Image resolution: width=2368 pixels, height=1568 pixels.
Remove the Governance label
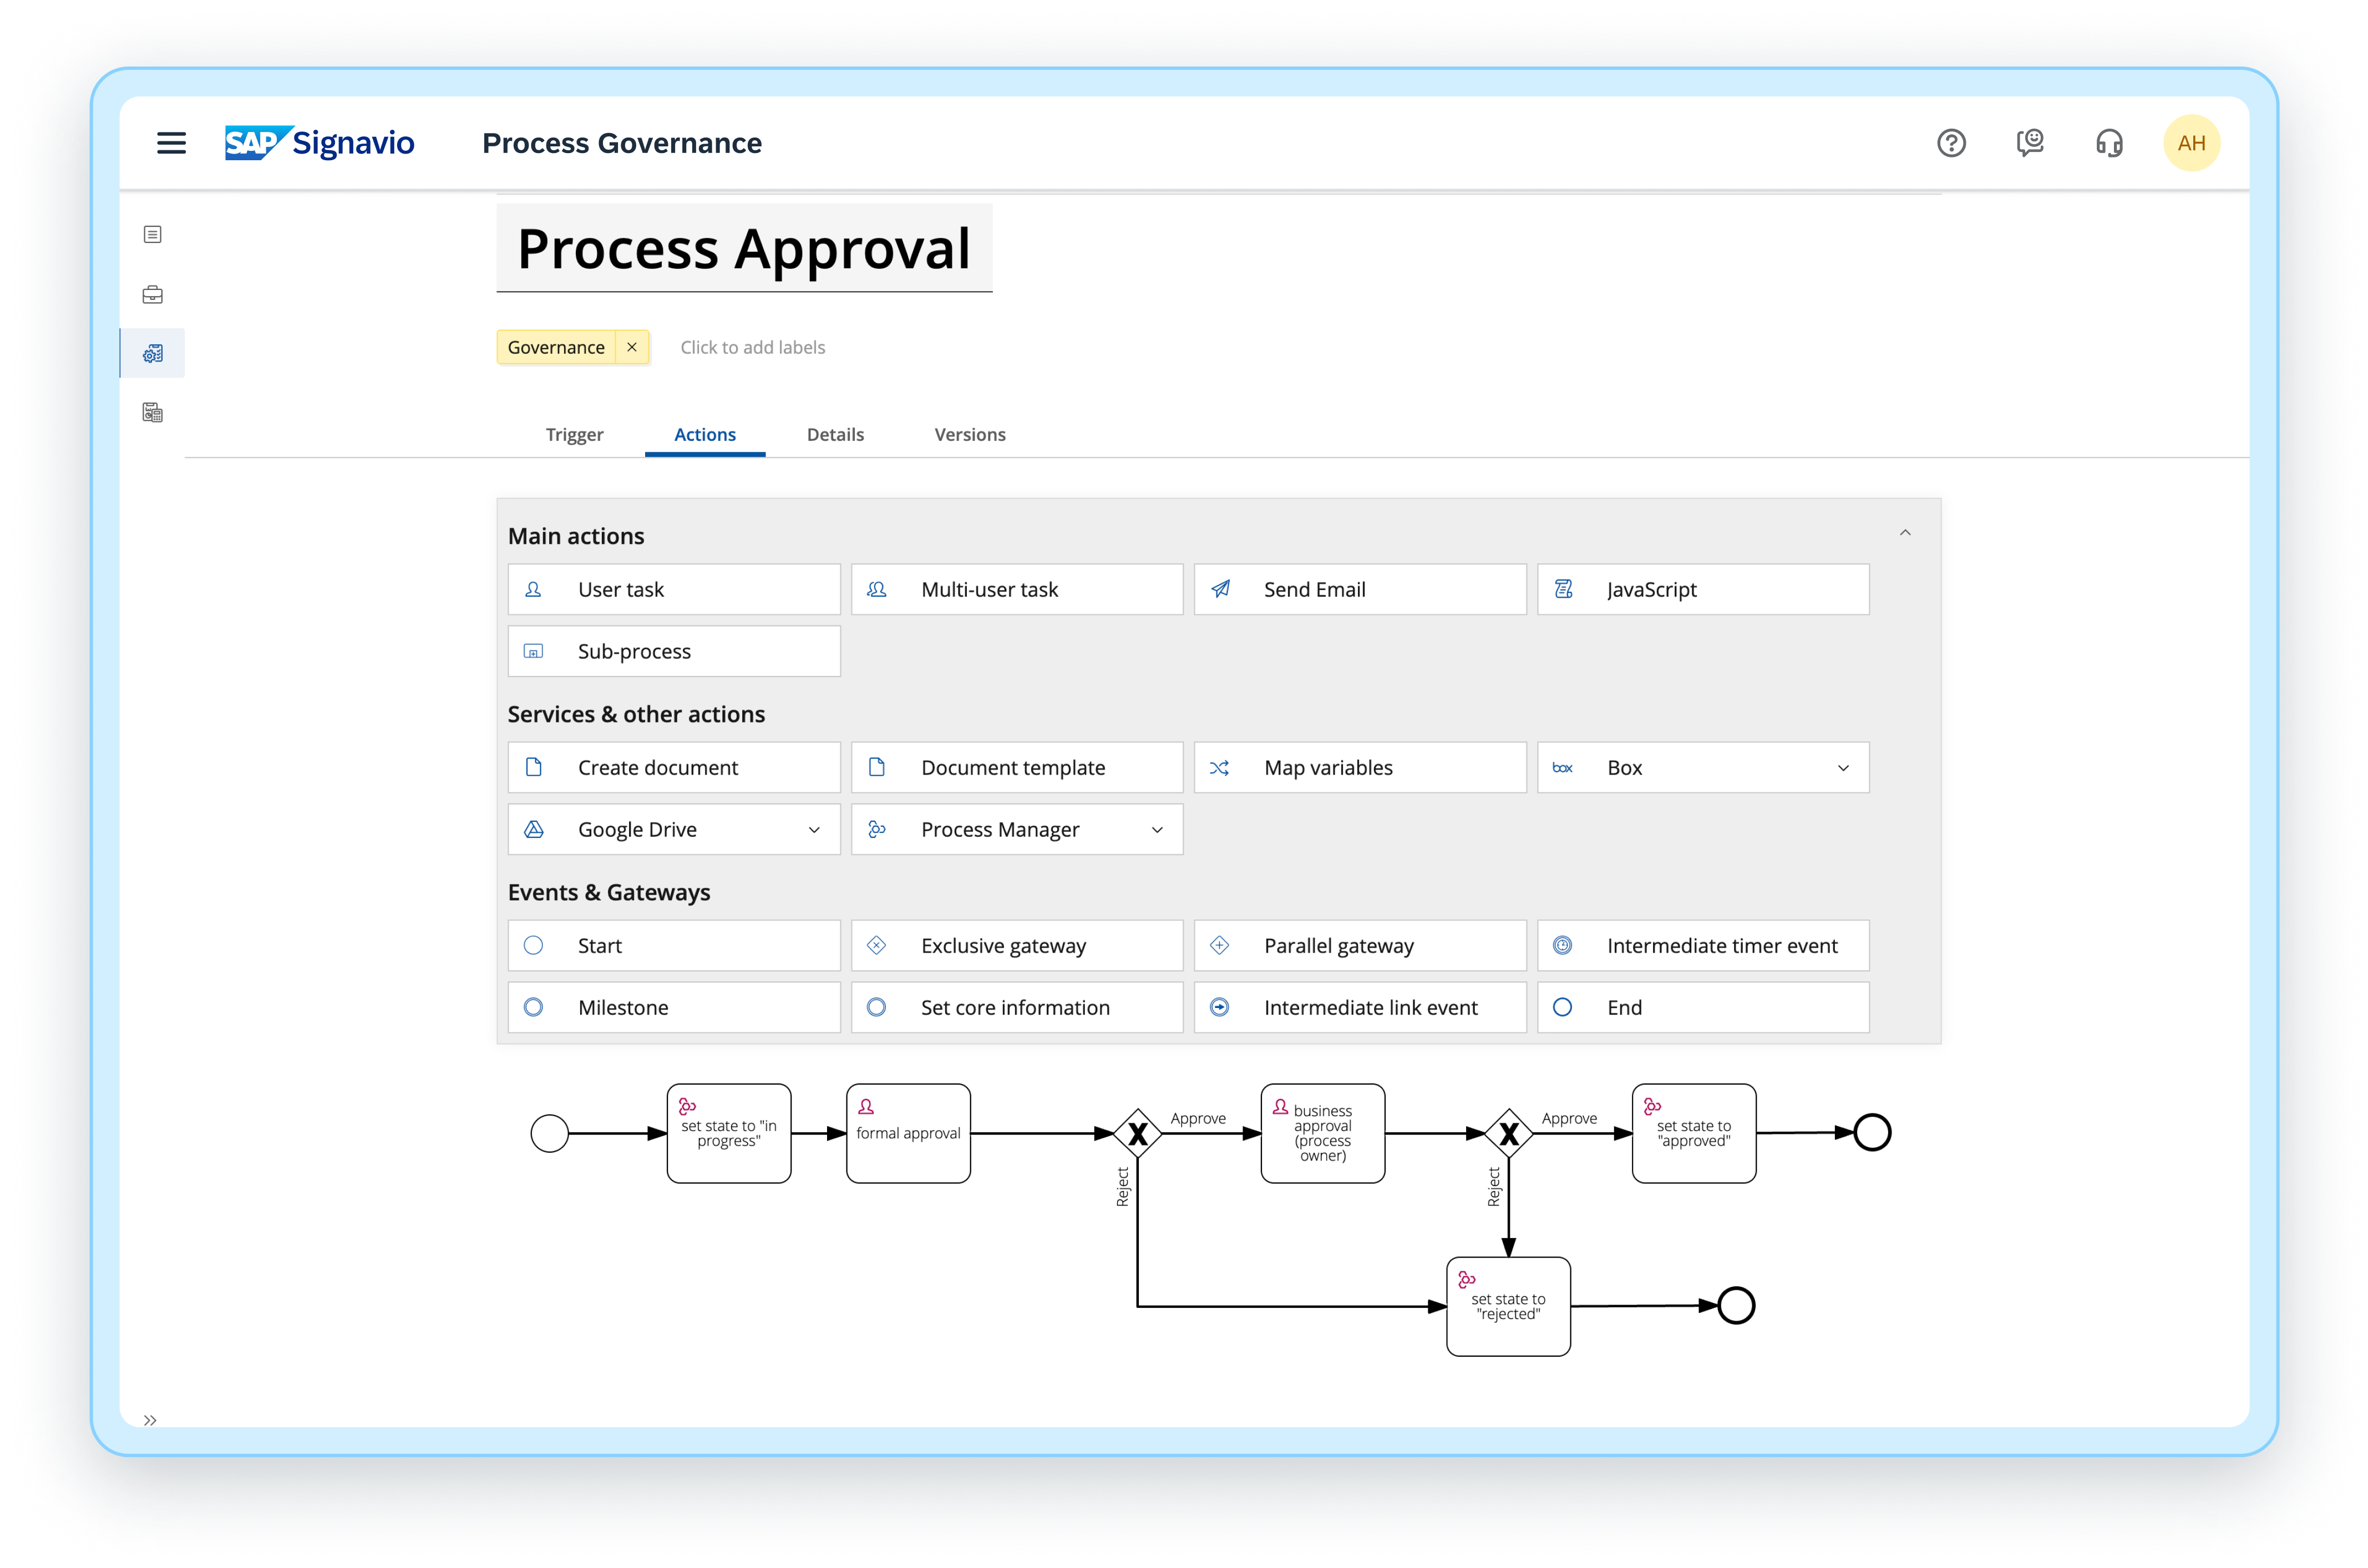[632, 347]
